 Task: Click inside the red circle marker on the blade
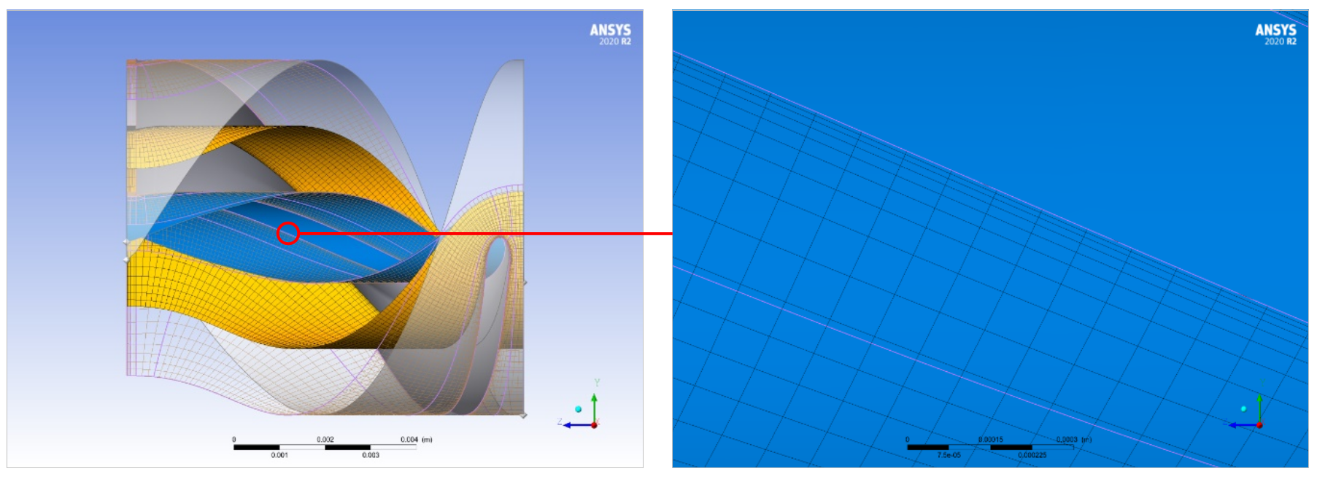pos(288,233)
